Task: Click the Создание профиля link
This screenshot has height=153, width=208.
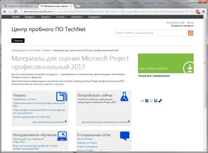Action: [x=182, y=26]
